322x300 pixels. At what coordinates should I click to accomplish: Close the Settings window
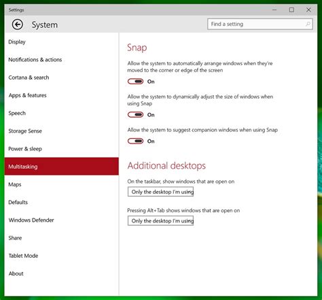[x=308, y=10]
